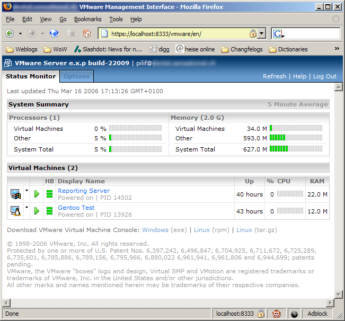Open the digg bookmark
345x321 pixels.
[x=159, y=49]
